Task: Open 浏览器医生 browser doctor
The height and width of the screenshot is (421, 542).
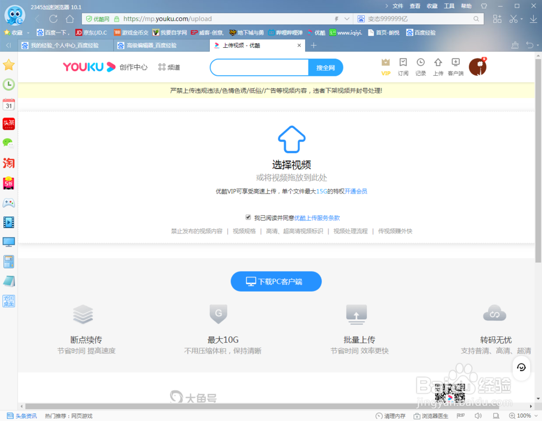Action: tap(433, 416)
